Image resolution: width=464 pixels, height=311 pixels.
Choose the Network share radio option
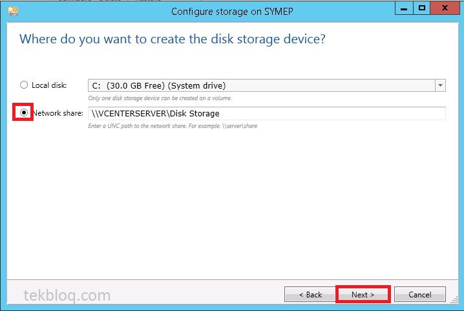point(24,113)
